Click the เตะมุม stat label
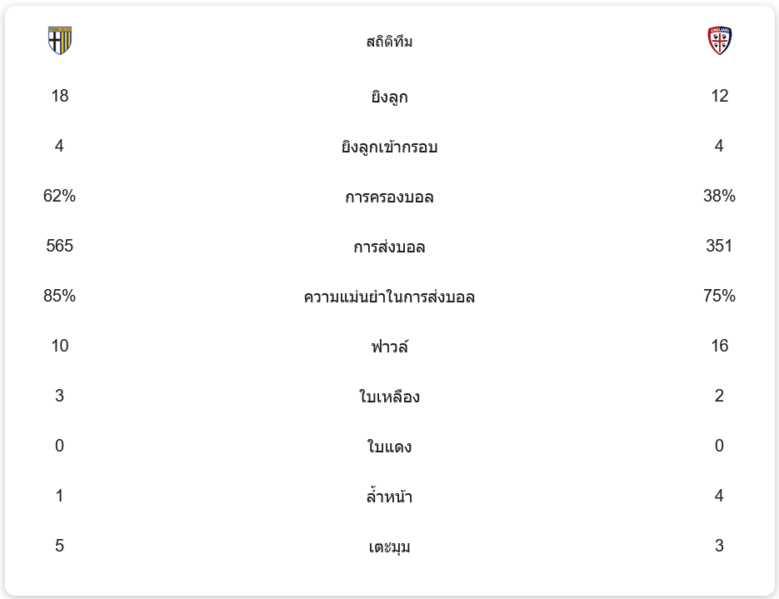Screen dimensions: 779x599 tap(390, 547)
